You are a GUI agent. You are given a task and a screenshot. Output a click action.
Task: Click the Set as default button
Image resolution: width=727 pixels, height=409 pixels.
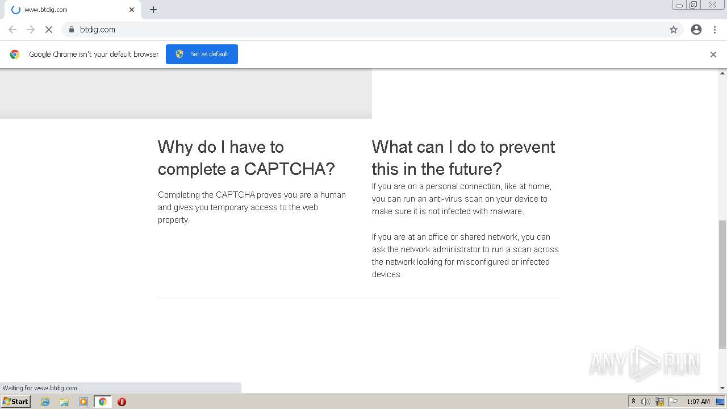[x=202, y=54]
